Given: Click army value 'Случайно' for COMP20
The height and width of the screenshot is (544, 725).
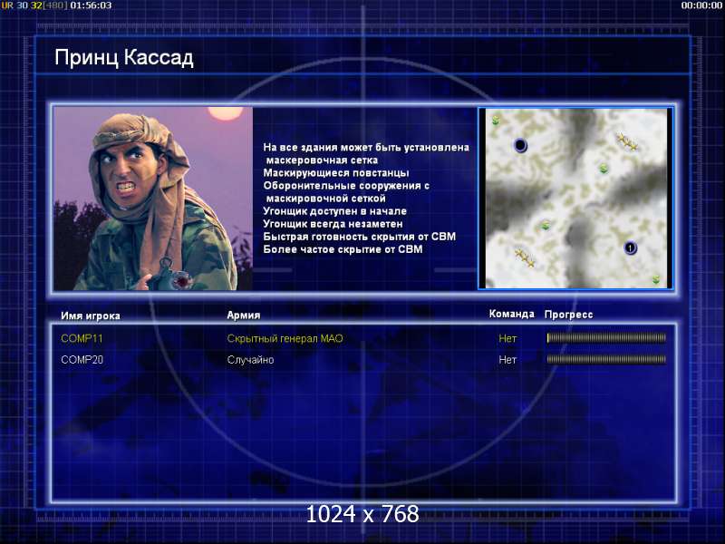Looking at the screenshot, I should (x=250, y=360).
